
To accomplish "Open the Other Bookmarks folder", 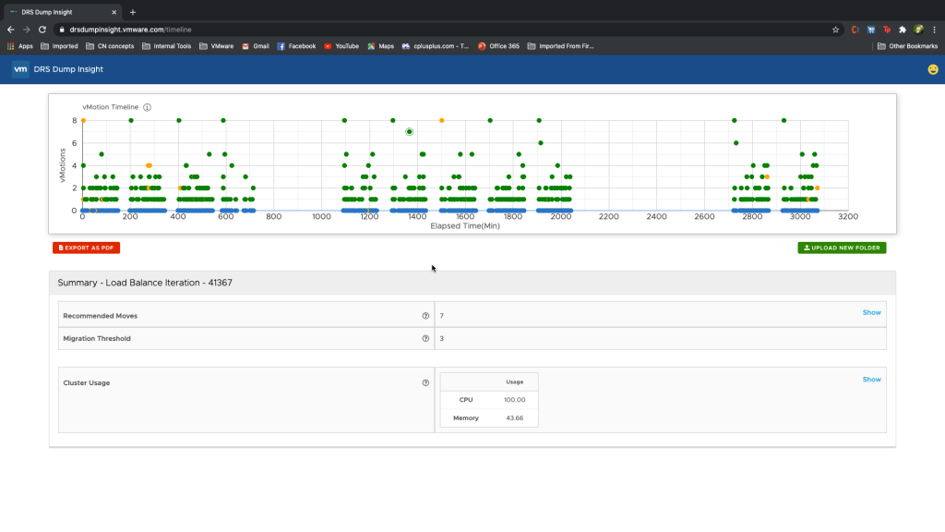I will (x=907, y=46).
